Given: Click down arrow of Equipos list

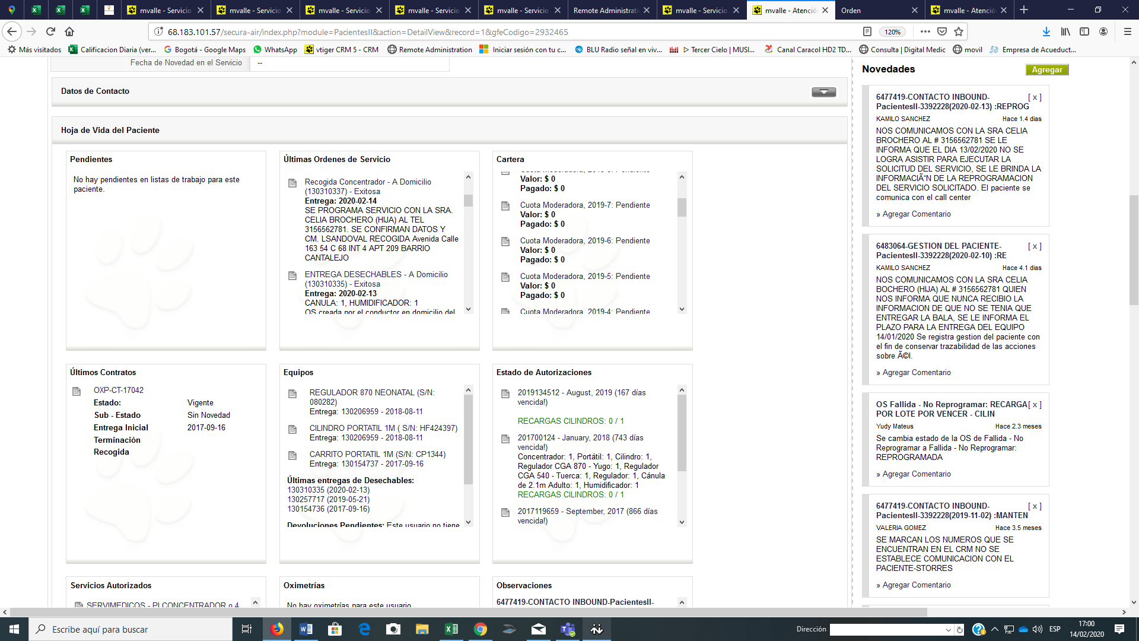Looking at the screenshot, I should [468, 522].
